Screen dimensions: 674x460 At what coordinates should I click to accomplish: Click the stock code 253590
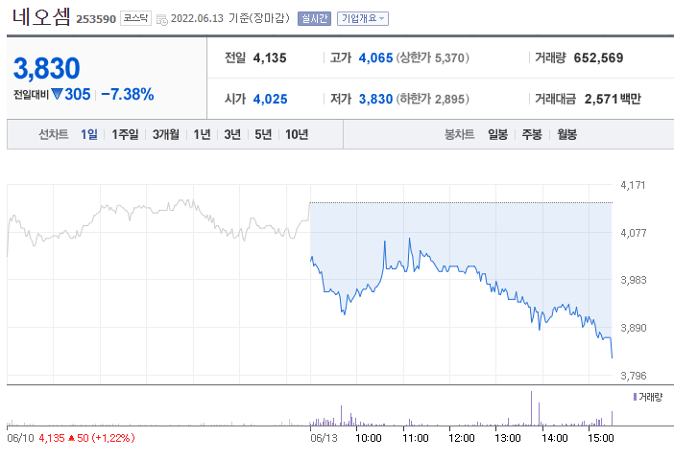96,19
